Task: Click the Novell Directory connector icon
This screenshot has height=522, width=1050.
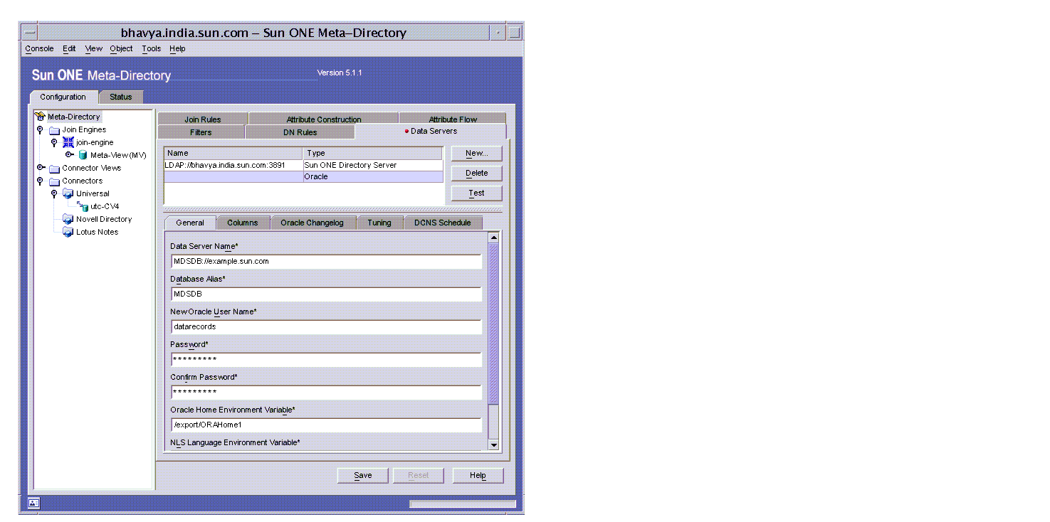Action: click(x=68, y=219)
